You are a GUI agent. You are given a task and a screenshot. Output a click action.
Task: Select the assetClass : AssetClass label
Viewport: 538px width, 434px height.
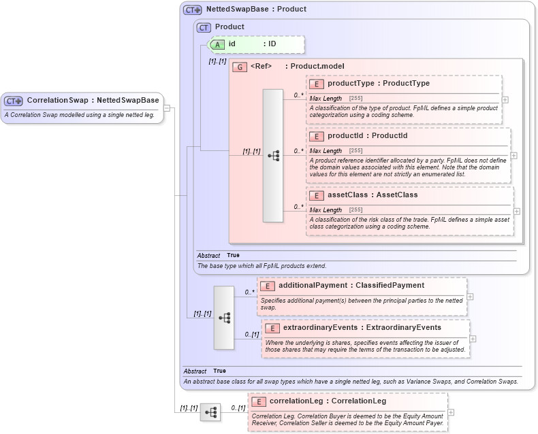(x=373, y=195)
